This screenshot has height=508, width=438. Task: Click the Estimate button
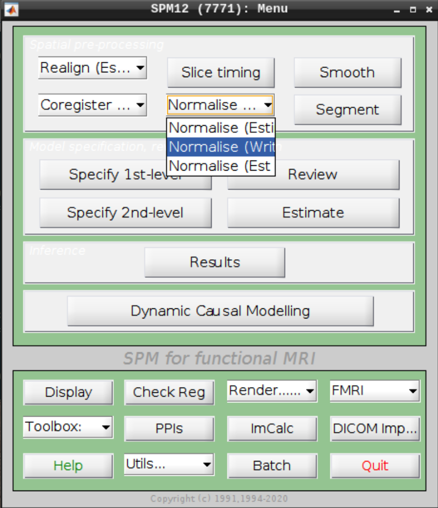click(313, 213)
